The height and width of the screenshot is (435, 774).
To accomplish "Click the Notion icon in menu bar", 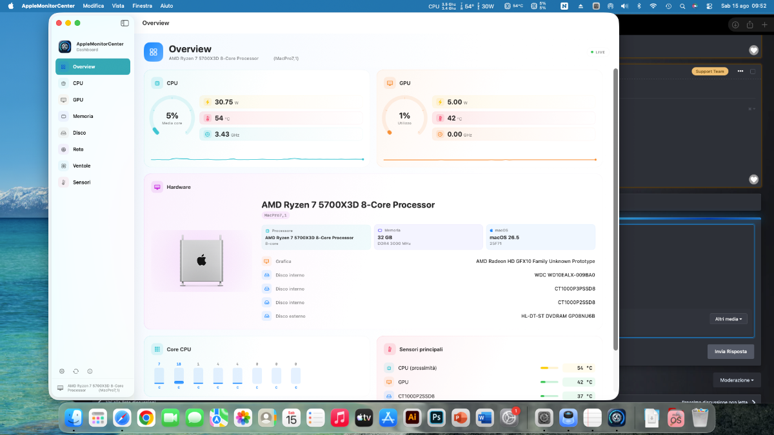I will (564, 6).
